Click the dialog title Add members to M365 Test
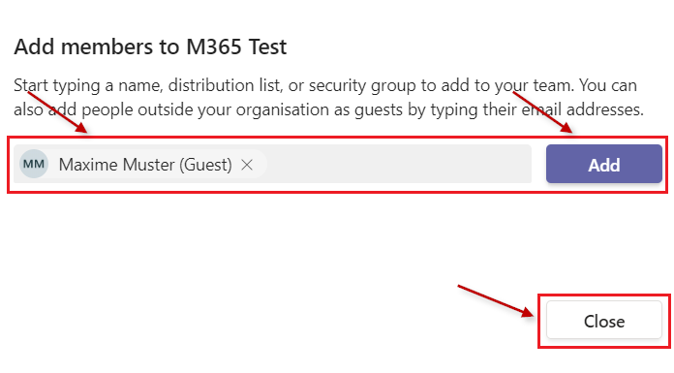 (150, 47)
